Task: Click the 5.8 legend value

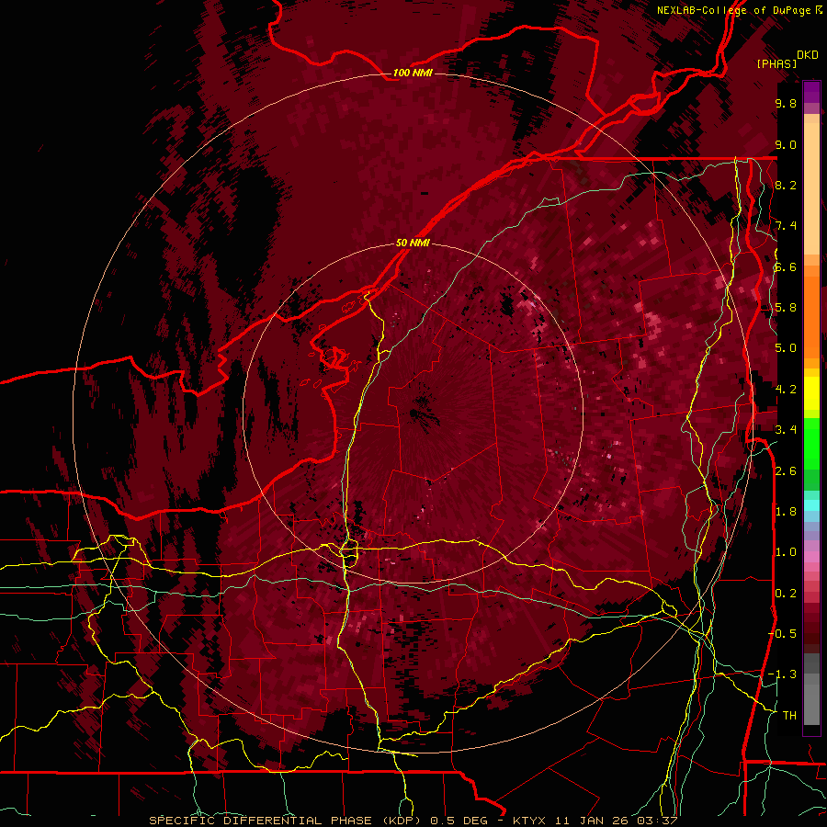Action: (x=786, y=308)
